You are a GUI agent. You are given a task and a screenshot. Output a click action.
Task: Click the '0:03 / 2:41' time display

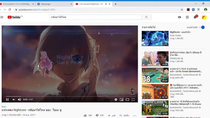pyautogui.click(x=28, y=100)
